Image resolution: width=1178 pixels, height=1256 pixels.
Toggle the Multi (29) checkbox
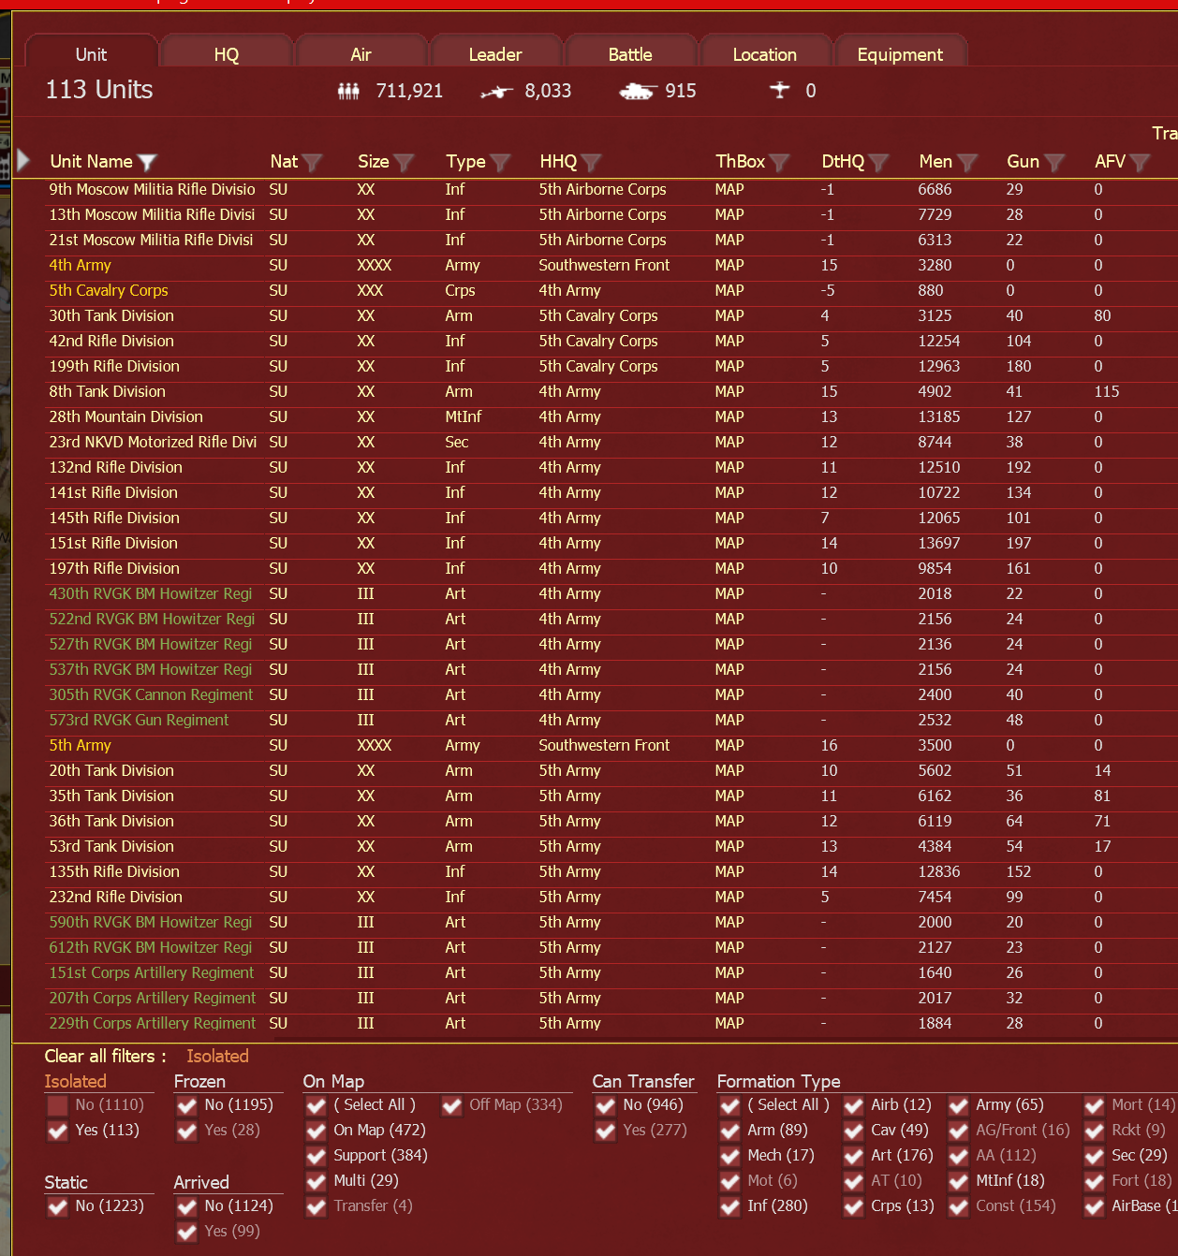[x=317, y=1181]
